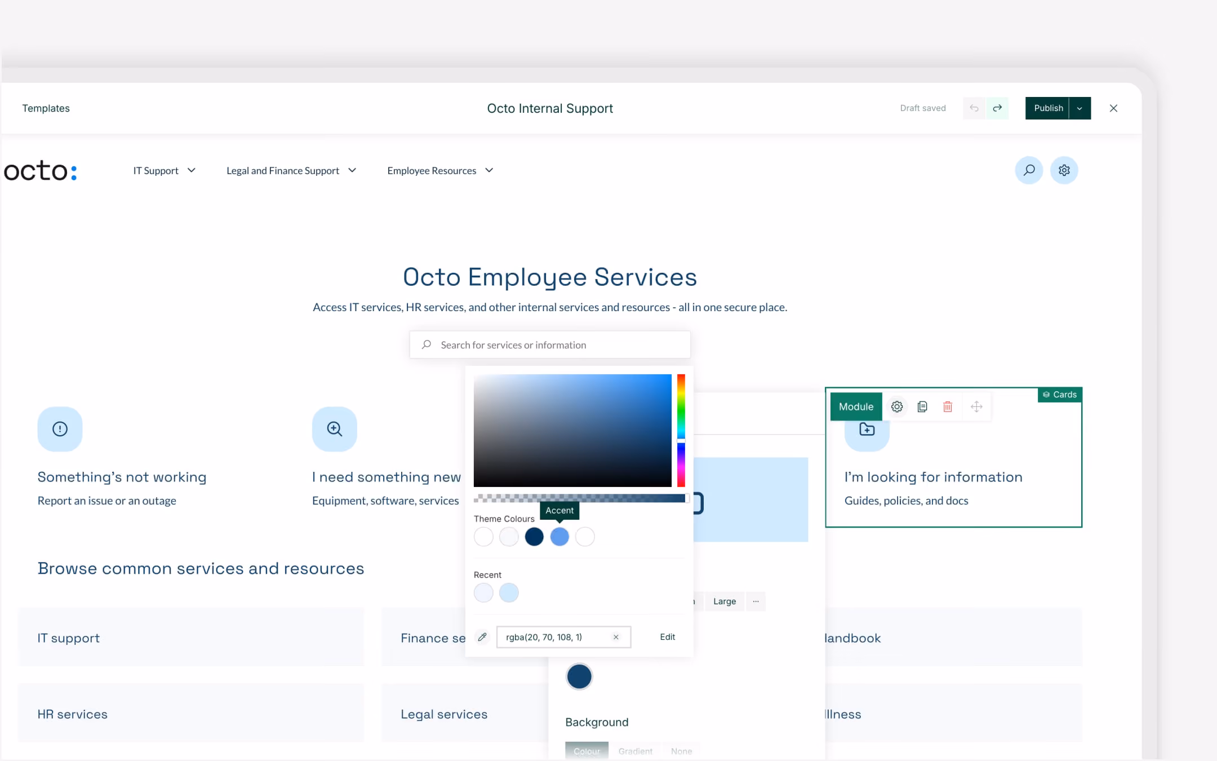1217x761 pixels.
Task: Select the Gradient background tab
Action: click(635, 751)
